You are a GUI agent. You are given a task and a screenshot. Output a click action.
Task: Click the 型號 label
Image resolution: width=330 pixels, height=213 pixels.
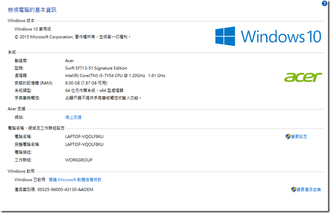click(x=19, y=68)
